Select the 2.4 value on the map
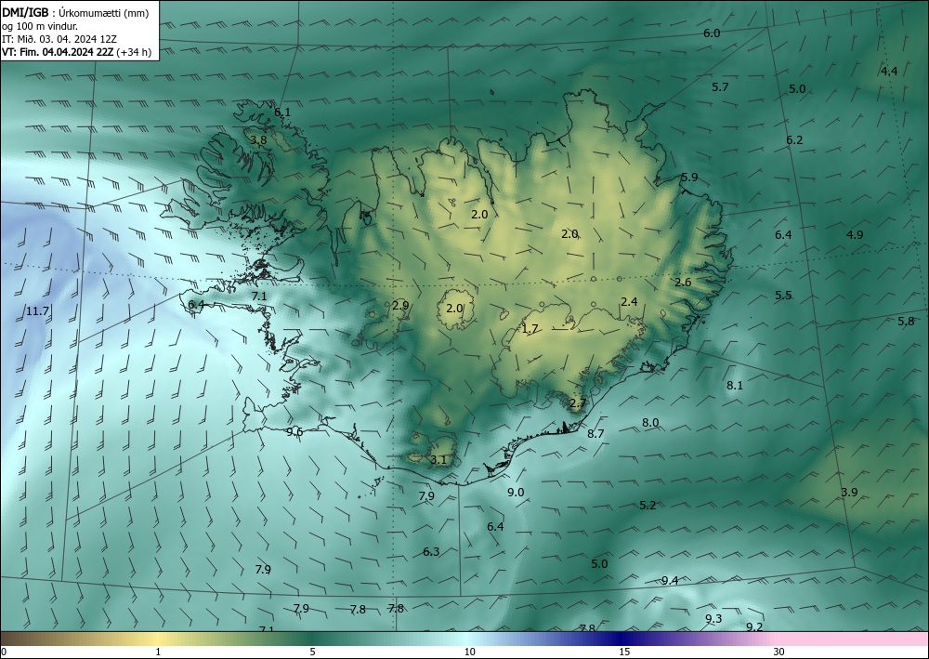The image size is (929, 659). [x=629, y=302]
